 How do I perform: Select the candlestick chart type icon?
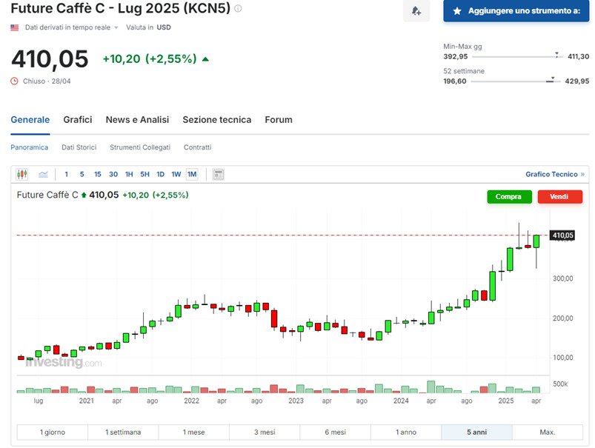(22, 174)
